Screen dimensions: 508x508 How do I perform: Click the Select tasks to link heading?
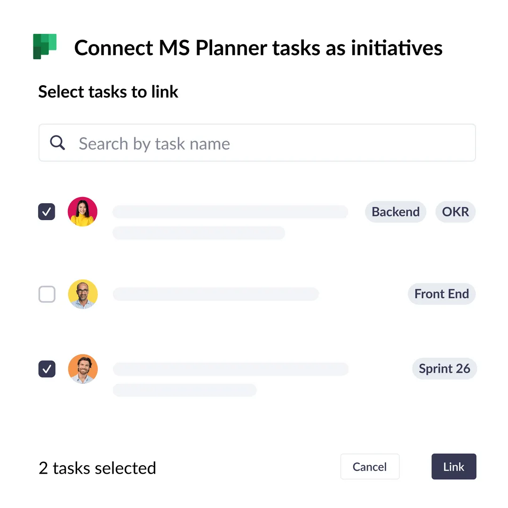click(108, 92)
